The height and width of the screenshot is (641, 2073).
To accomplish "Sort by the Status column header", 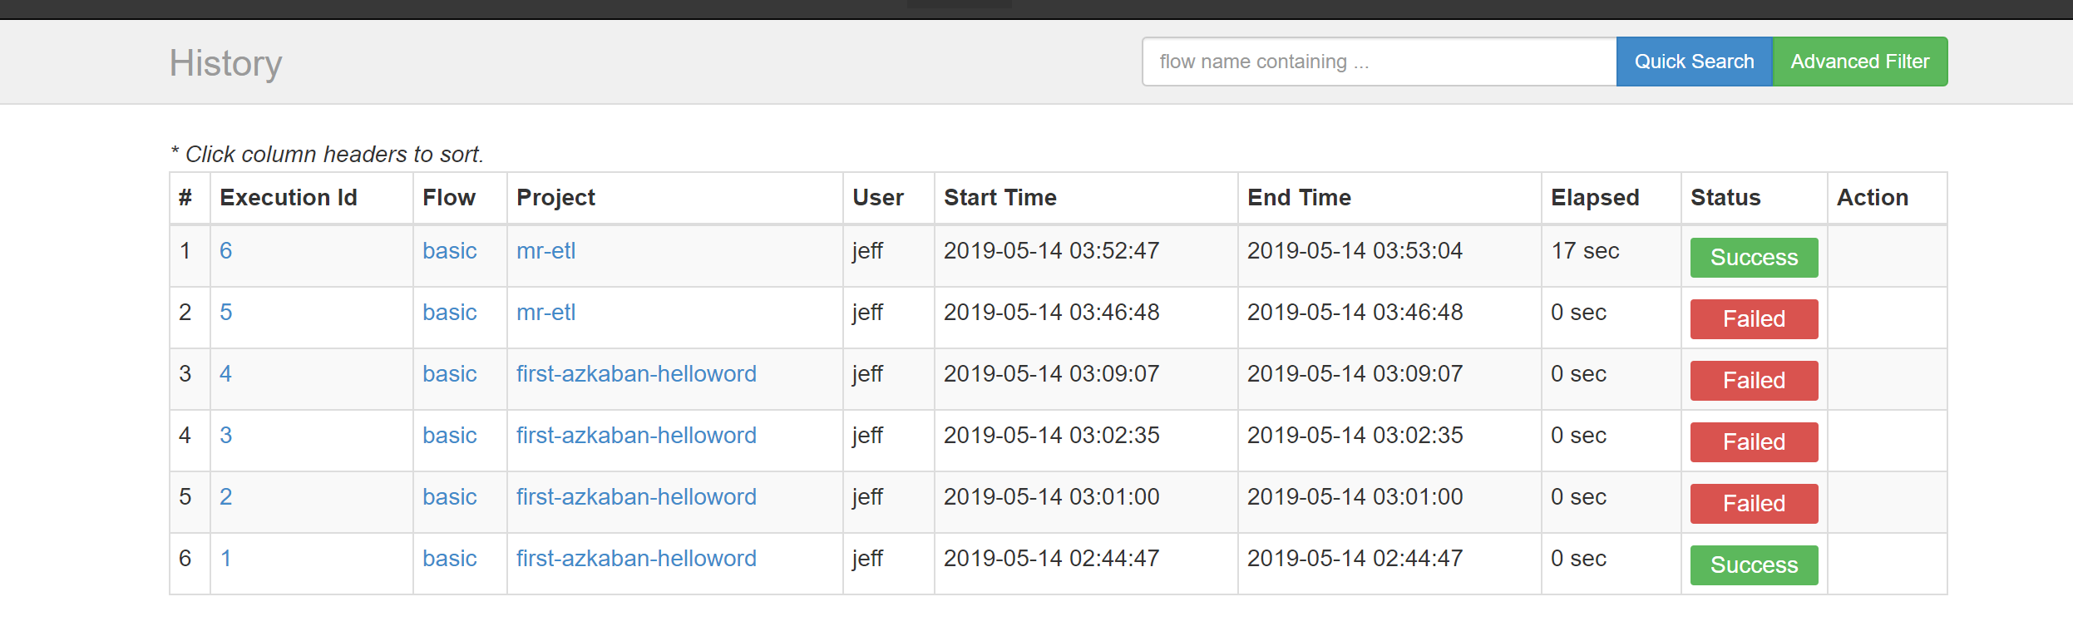I will 1725,198.
